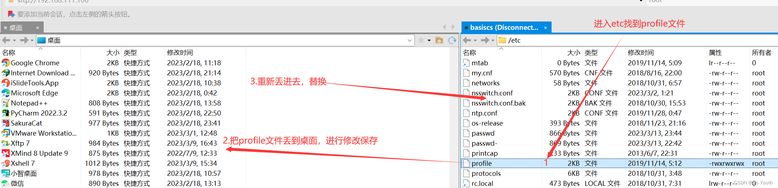Refresh the local 桌面 pane
Viewport: 778px width, 188px height.
[x=452, y=40]
